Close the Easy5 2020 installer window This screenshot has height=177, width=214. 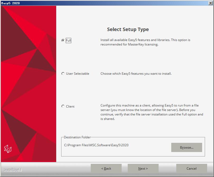click(x=211, y=3)
